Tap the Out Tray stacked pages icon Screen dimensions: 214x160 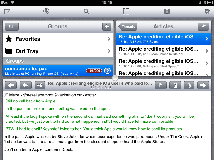8,51
